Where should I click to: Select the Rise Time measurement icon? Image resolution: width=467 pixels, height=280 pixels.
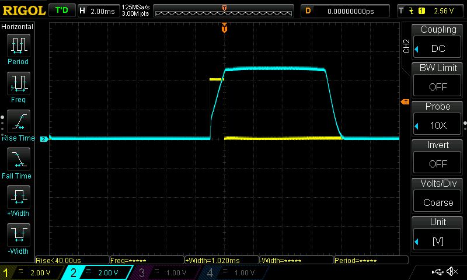point(19,121)
